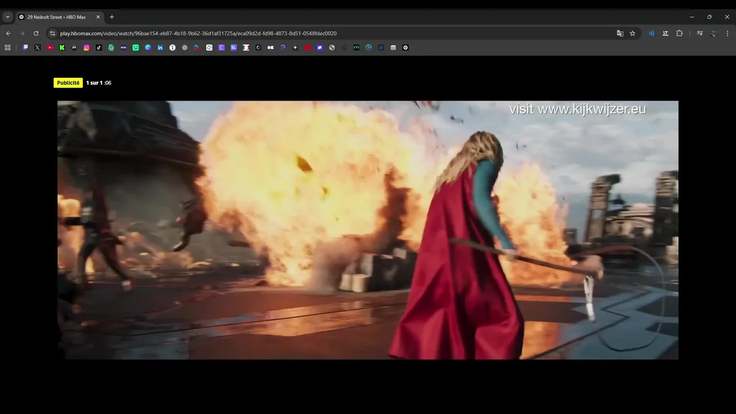Click the ad countdown '1 sur 1 :06'
The width and height of the screenshot is (736, 414).
coord(99,83)
